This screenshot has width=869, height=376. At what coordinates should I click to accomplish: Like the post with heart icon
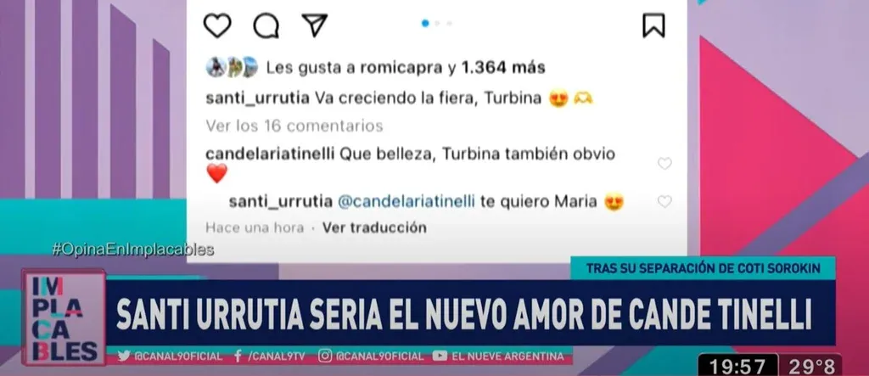(x=217, y=25)
